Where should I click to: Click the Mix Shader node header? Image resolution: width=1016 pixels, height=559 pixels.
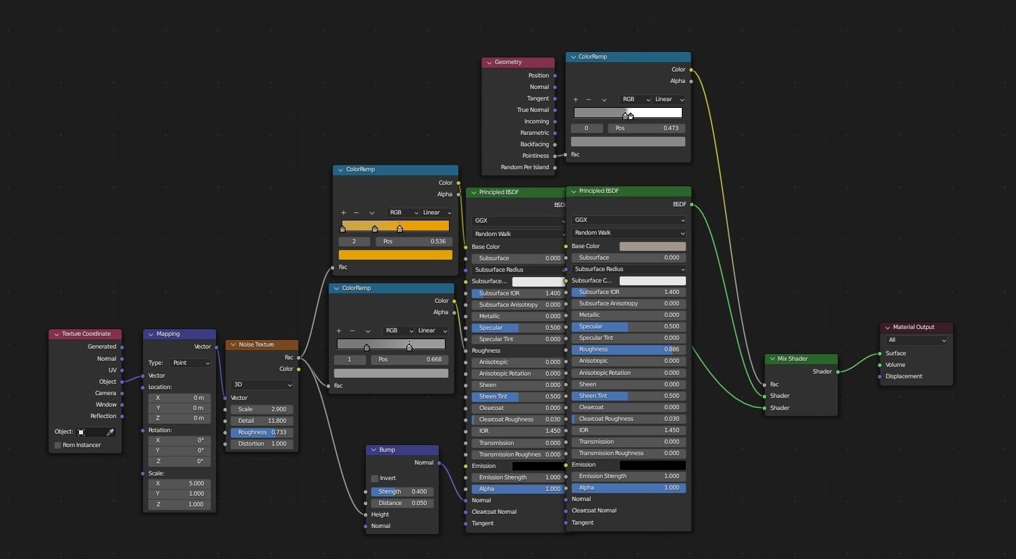coord(801,359)
